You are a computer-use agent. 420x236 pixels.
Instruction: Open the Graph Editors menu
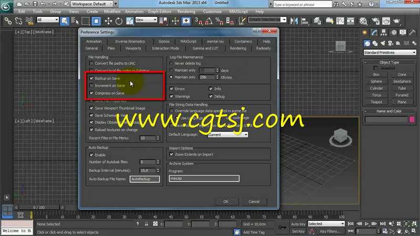(x=160, y=12)
